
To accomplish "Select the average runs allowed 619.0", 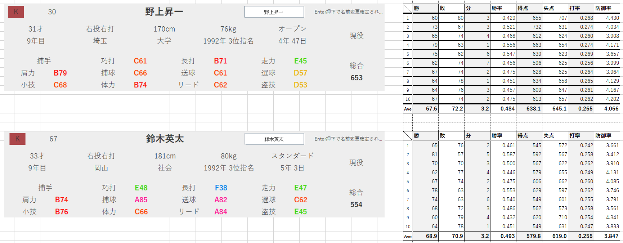I will click(x=555, y=236).
